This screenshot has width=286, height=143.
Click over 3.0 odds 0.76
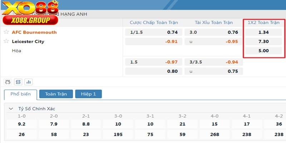pos(233,32)
